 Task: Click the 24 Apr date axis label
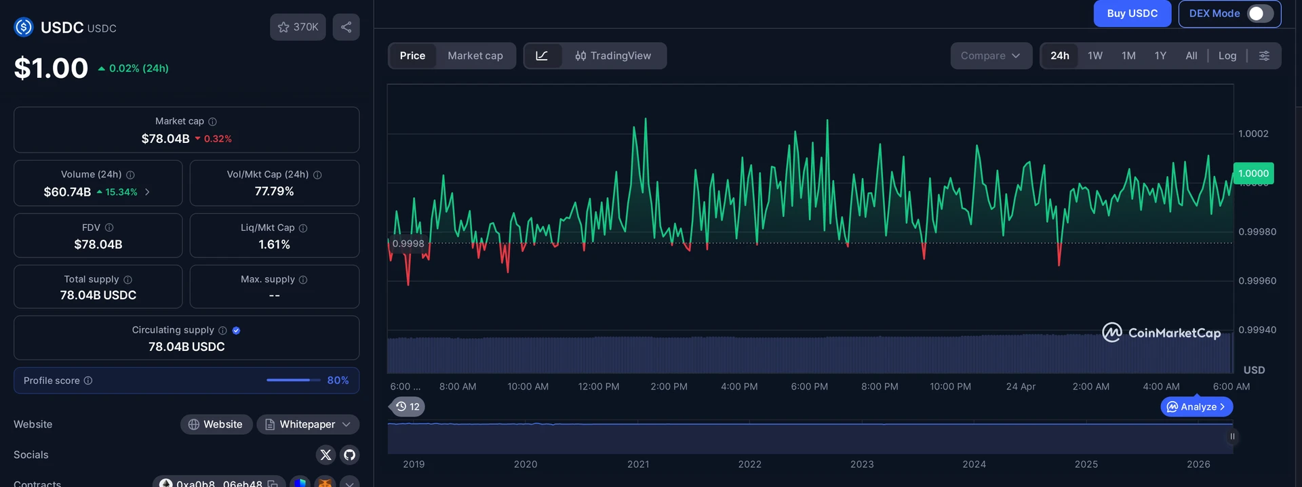click(1021, 387)
